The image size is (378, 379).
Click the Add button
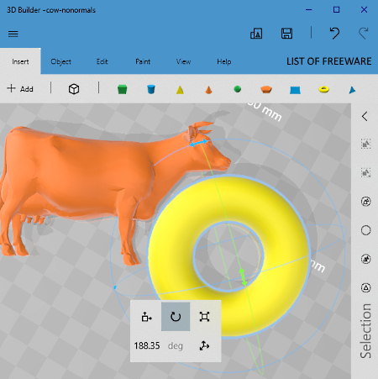pyautogui.click(x=20, y=89)
